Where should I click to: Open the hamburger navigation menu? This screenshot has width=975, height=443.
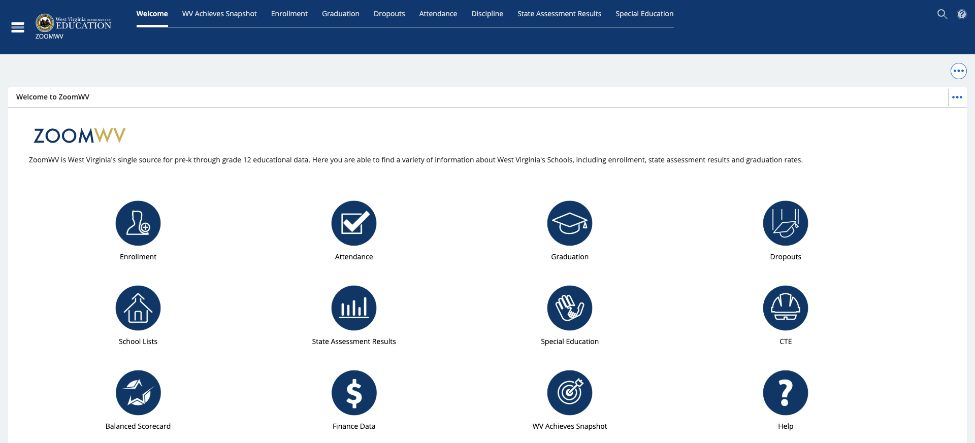(x=18, y=27)
